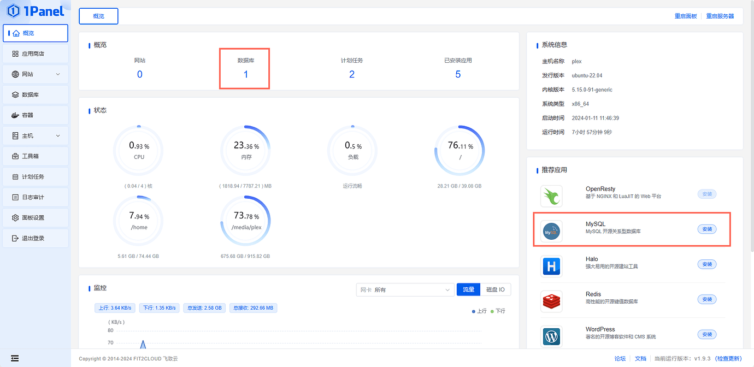The image size is (754, 367).
Task: Open the 数据库 count of 1
Action: 246,74
